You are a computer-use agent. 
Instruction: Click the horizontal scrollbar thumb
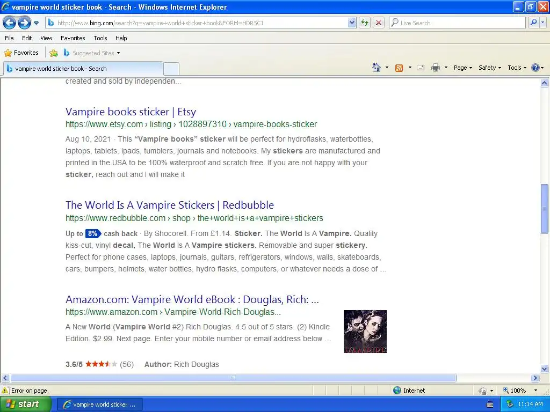233,378
